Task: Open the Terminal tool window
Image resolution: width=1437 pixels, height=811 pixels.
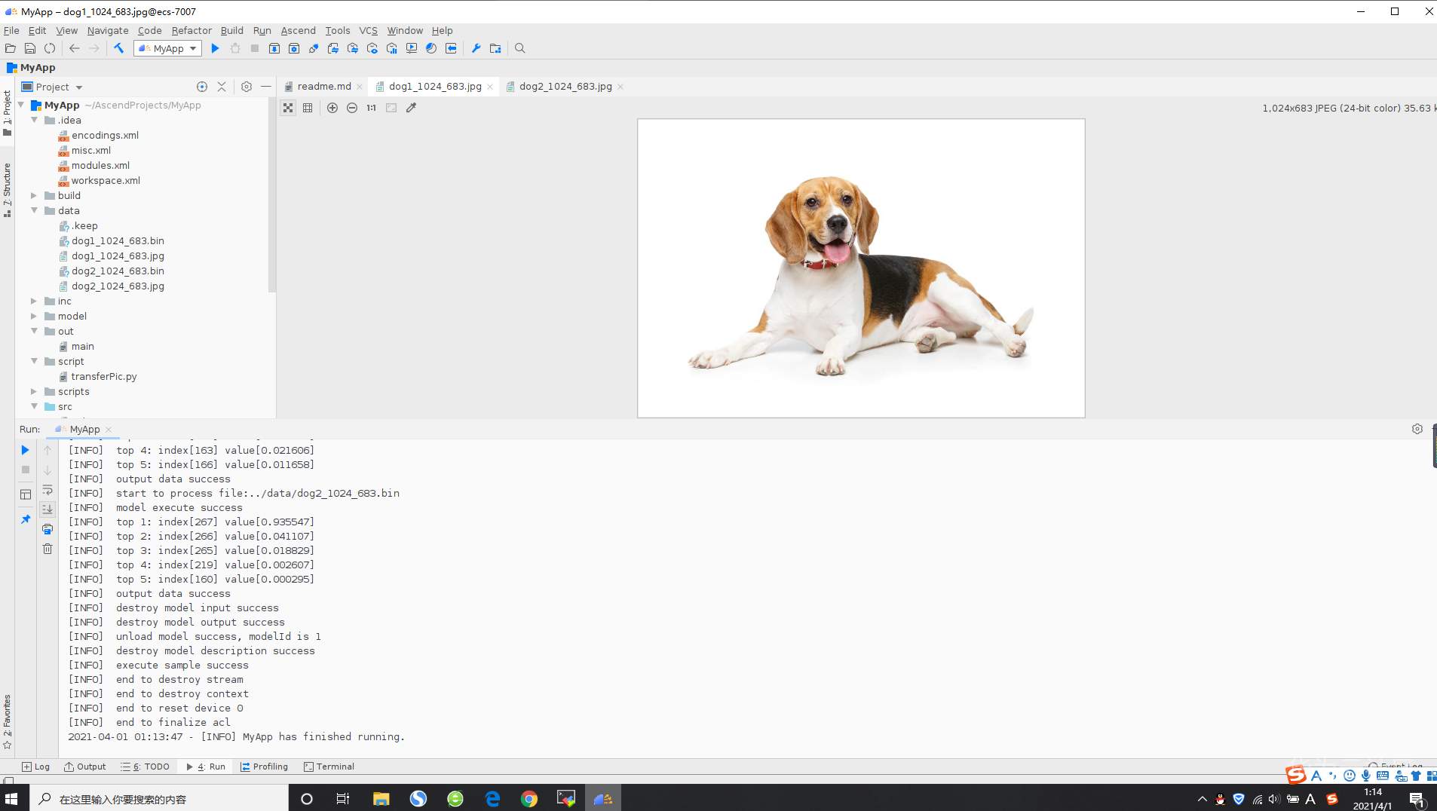Action: coord(329,767)
